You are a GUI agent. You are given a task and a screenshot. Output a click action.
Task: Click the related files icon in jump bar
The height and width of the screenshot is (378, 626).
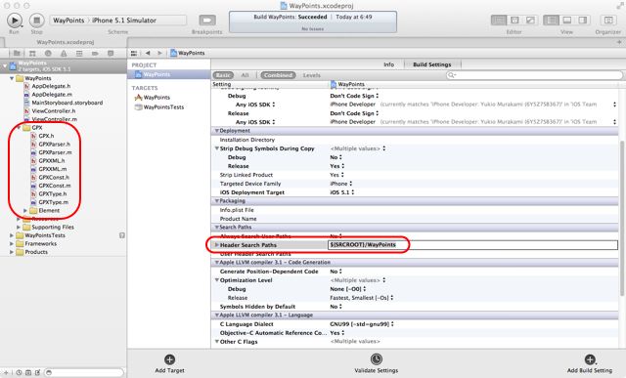coord(134,53)
